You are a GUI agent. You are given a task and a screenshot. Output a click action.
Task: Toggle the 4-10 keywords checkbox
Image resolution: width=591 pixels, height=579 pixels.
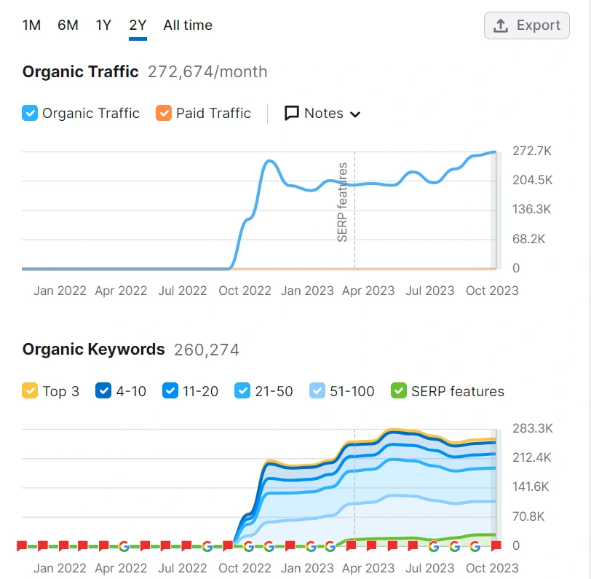[103, 391]
